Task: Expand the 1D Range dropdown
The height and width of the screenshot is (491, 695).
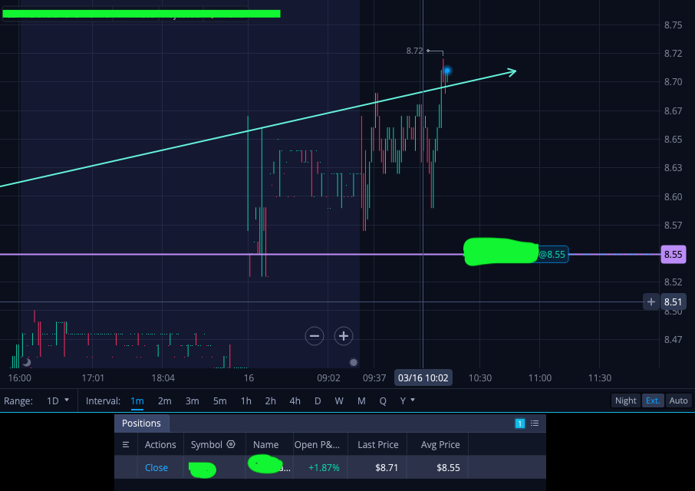Action: (x=58, y=400)
